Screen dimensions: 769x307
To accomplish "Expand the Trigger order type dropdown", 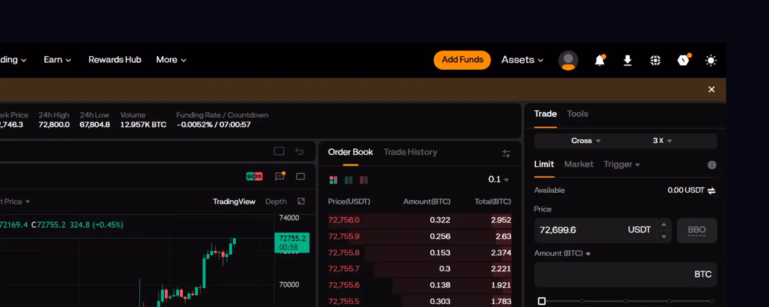I will [622, 164].
